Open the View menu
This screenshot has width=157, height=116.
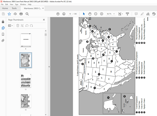(11, 4)
